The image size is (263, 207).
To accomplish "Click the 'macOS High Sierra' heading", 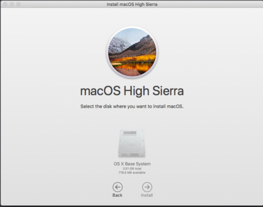I will pyautogui.click(x=132, y=91).
